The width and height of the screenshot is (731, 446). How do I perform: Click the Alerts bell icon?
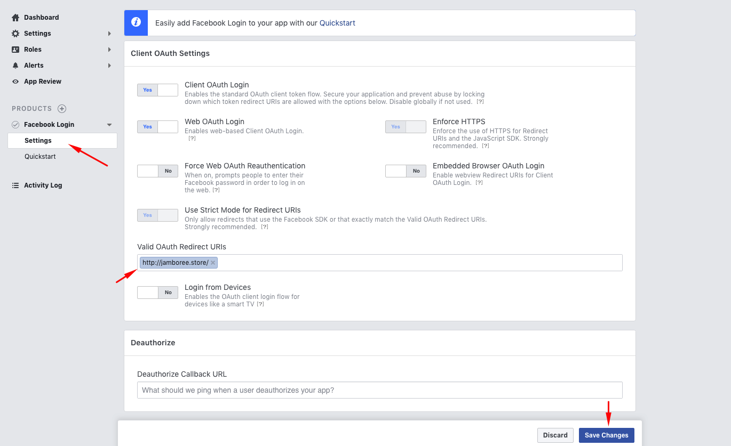tap(15, 66)
